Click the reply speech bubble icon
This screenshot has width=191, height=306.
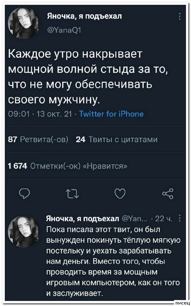click(22, 195)
